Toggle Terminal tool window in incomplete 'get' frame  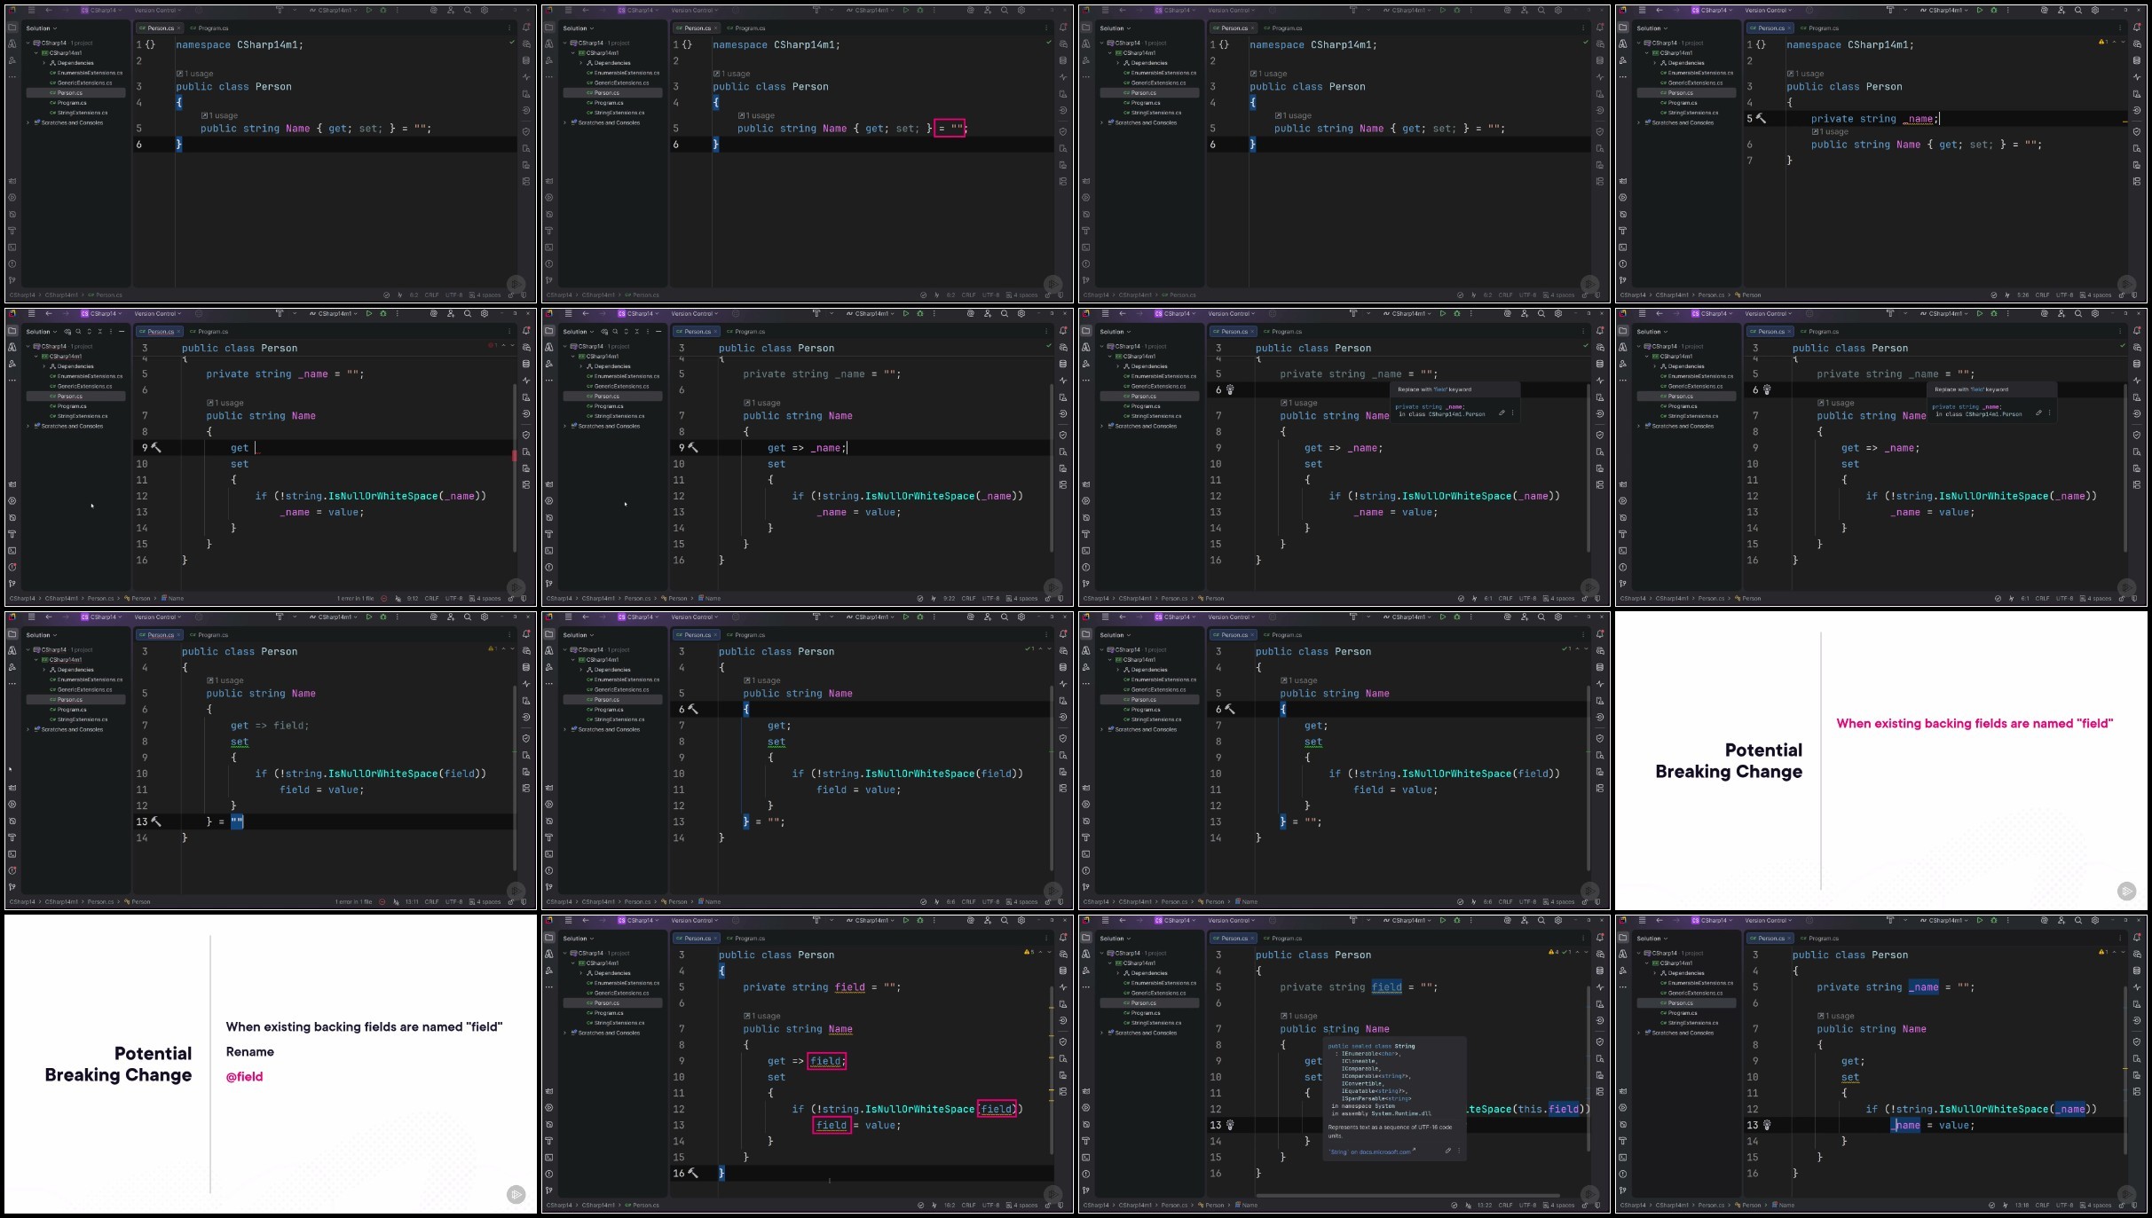pos(12,551)
